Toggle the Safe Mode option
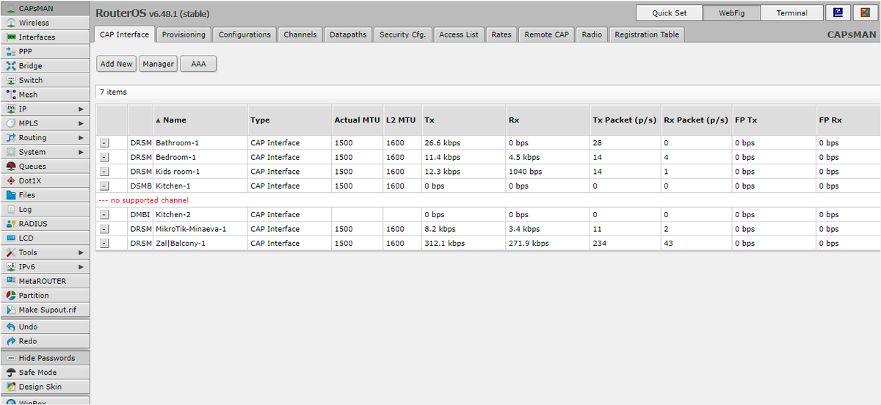Image resolution: width=881 pixels, height=405 pixels. [46, 373]
